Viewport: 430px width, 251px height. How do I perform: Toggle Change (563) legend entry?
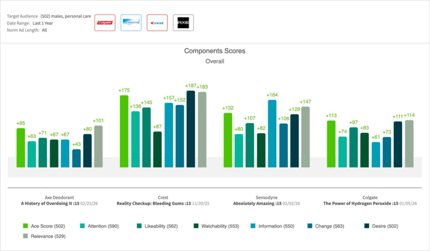pos(325,226)
